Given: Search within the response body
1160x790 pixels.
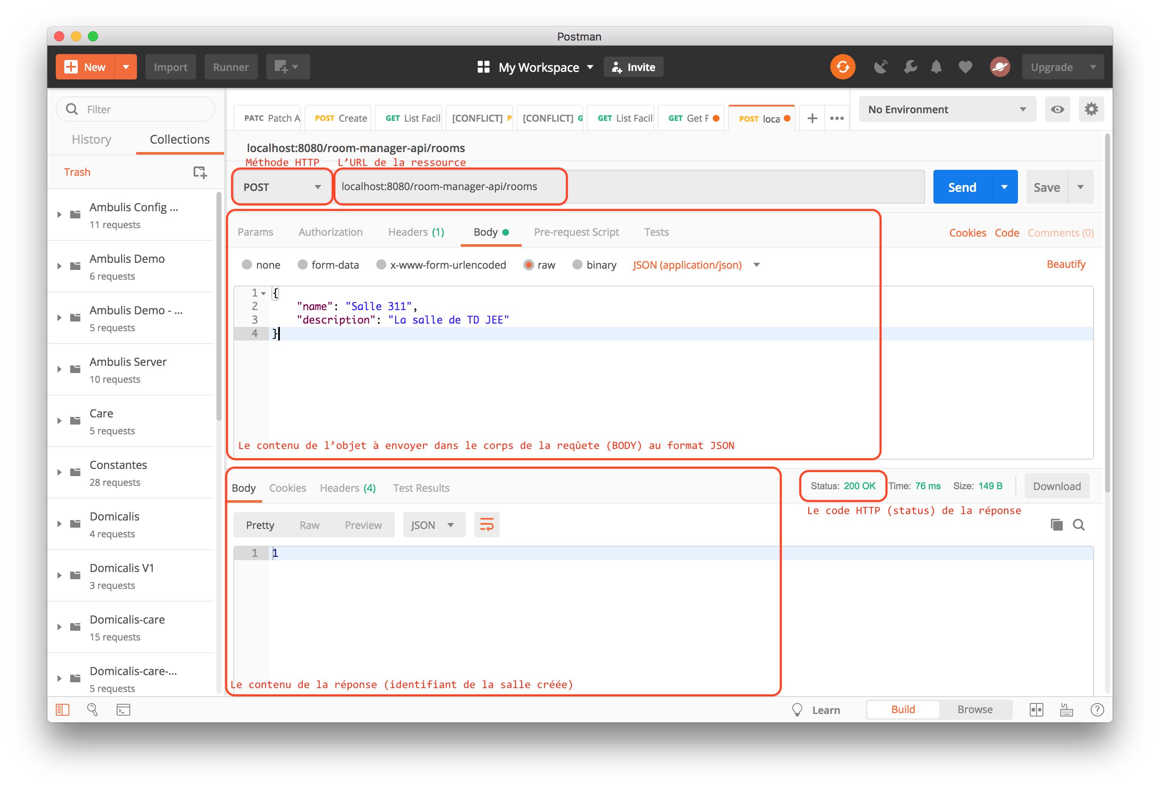Looking at the screenshot, I should click(x=1079, y=525).
